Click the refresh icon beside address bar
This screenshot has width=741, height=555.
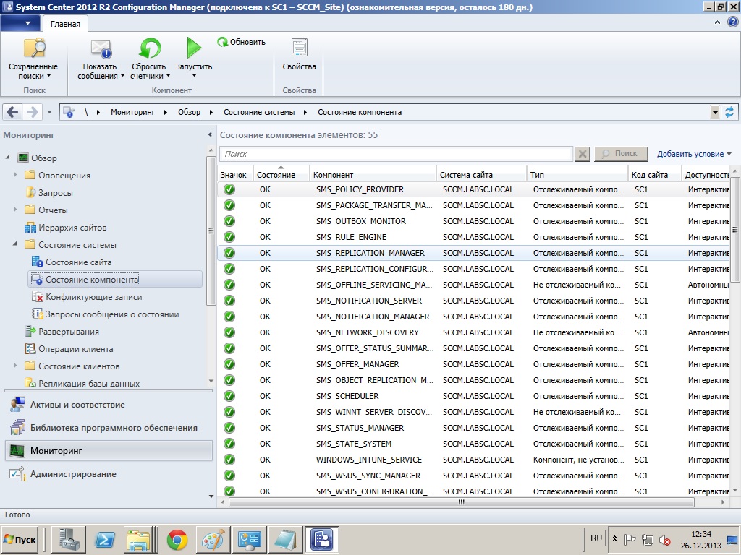tap(729, 112)
